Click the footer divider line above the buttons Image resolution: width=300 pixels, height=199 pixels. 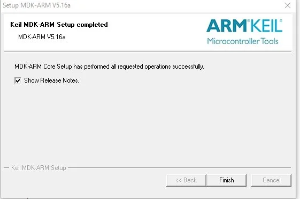[180, 167]
